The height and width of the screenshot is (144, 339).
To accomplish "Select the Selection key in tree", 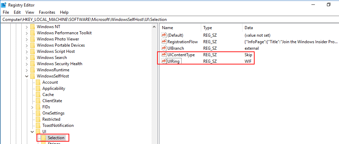I will (x=56, y=138).
